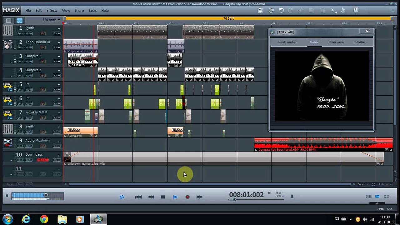This screenshot has height=225, width=400.
Task: Click the sound FX icon on track 5
Action: (8, 87)
